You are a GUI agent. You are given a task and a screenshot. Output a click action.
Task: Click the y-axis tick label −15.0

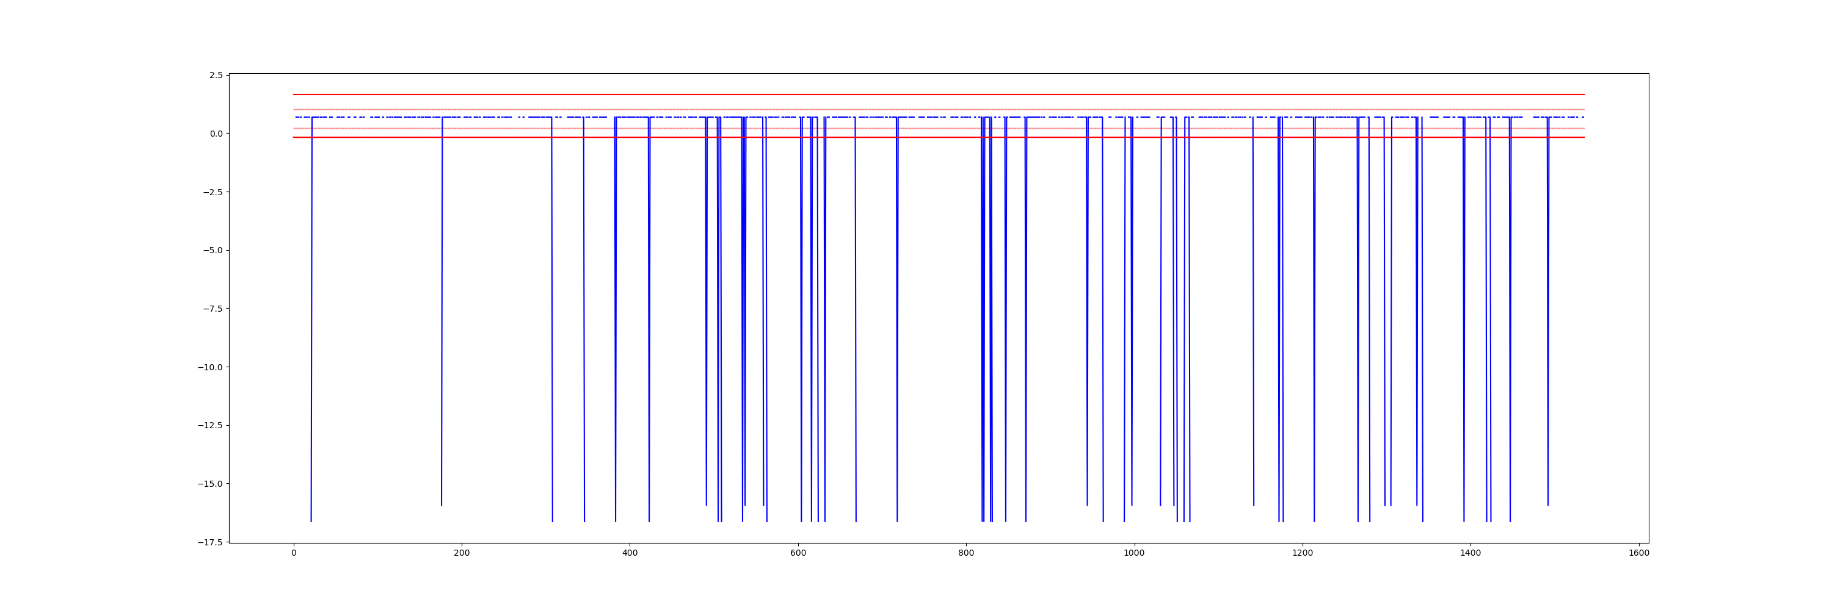[x=210, y=484]
